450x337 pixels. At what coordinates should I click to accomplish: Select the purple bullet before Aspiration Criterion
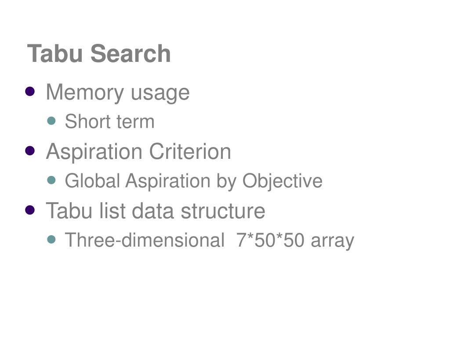(30, 151)
